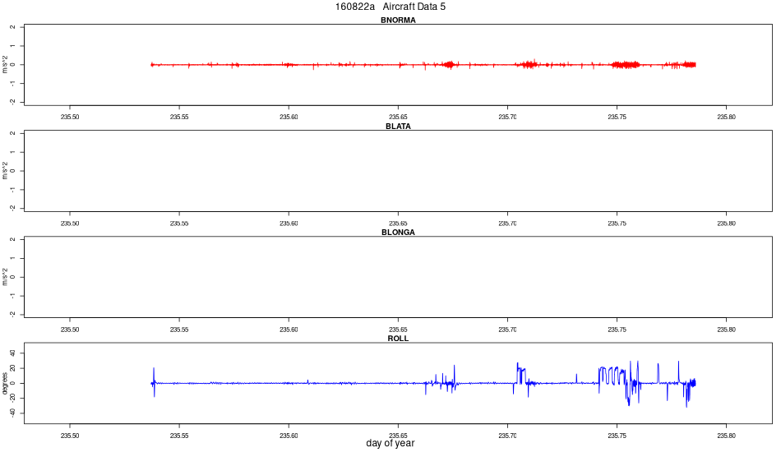This screenshot has height=452, width=781.
Task: Click the 235.80 tick under BNORMA plot
Action: point(726,117)
